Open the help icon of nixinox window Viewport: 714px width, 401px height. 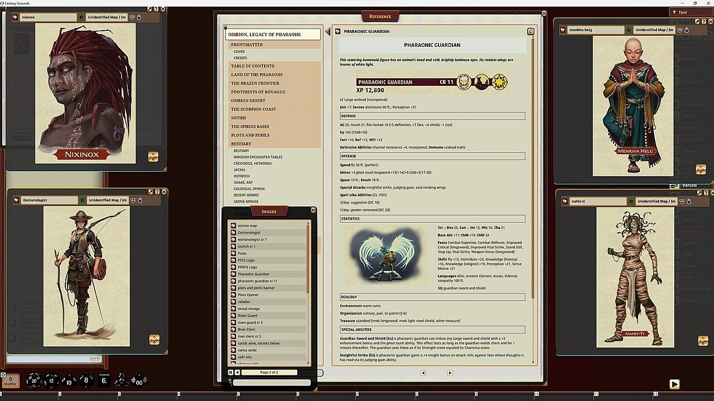pyautogui.click(x=156, y=9)
